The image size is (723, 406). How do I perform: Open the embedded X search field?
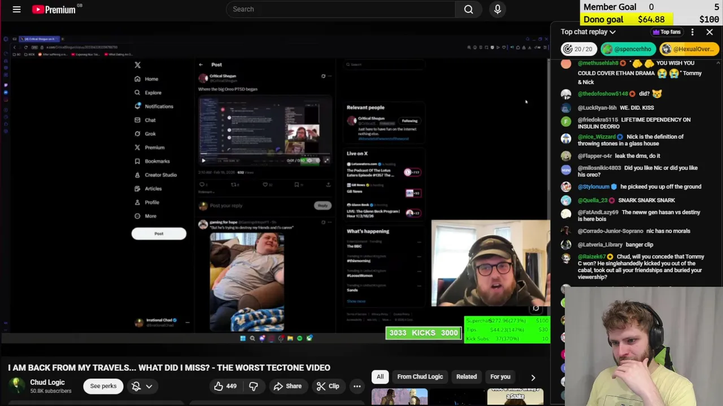tap(384, 65)
